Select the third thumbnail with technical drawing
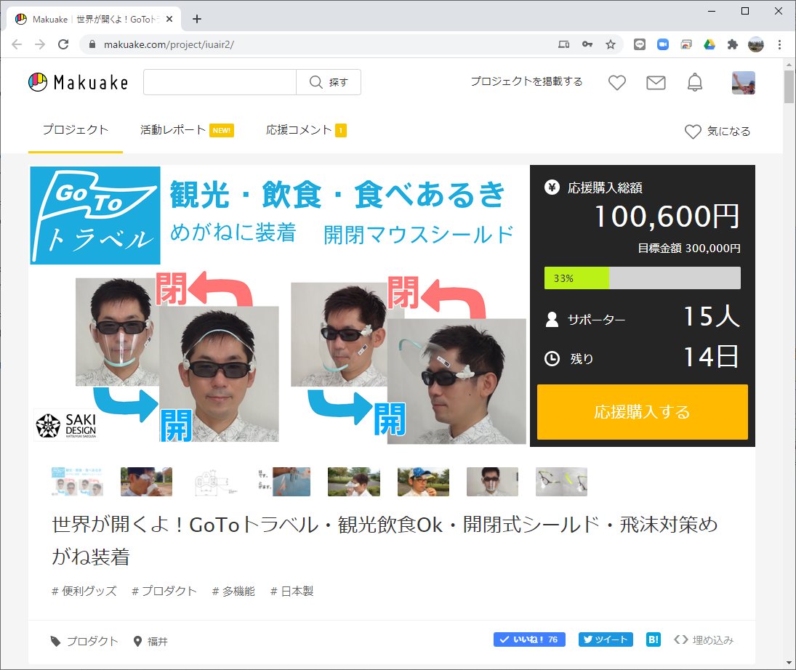The width and height of the screenshot is (796, 670). pos(216,482)
